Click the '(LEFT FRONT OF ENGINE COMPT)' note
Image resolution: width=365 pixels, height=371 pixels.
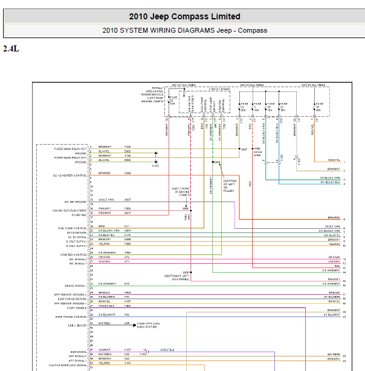pyautogui.click(x=181, y=192)
